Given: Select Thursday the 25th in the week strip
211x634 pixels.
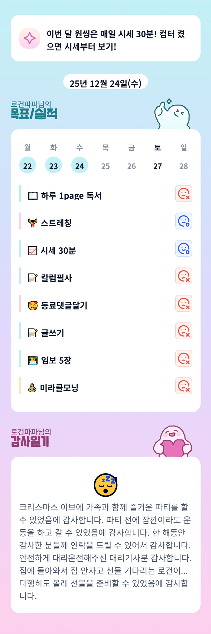Looking at the screenshot, I should click(105, 166).
